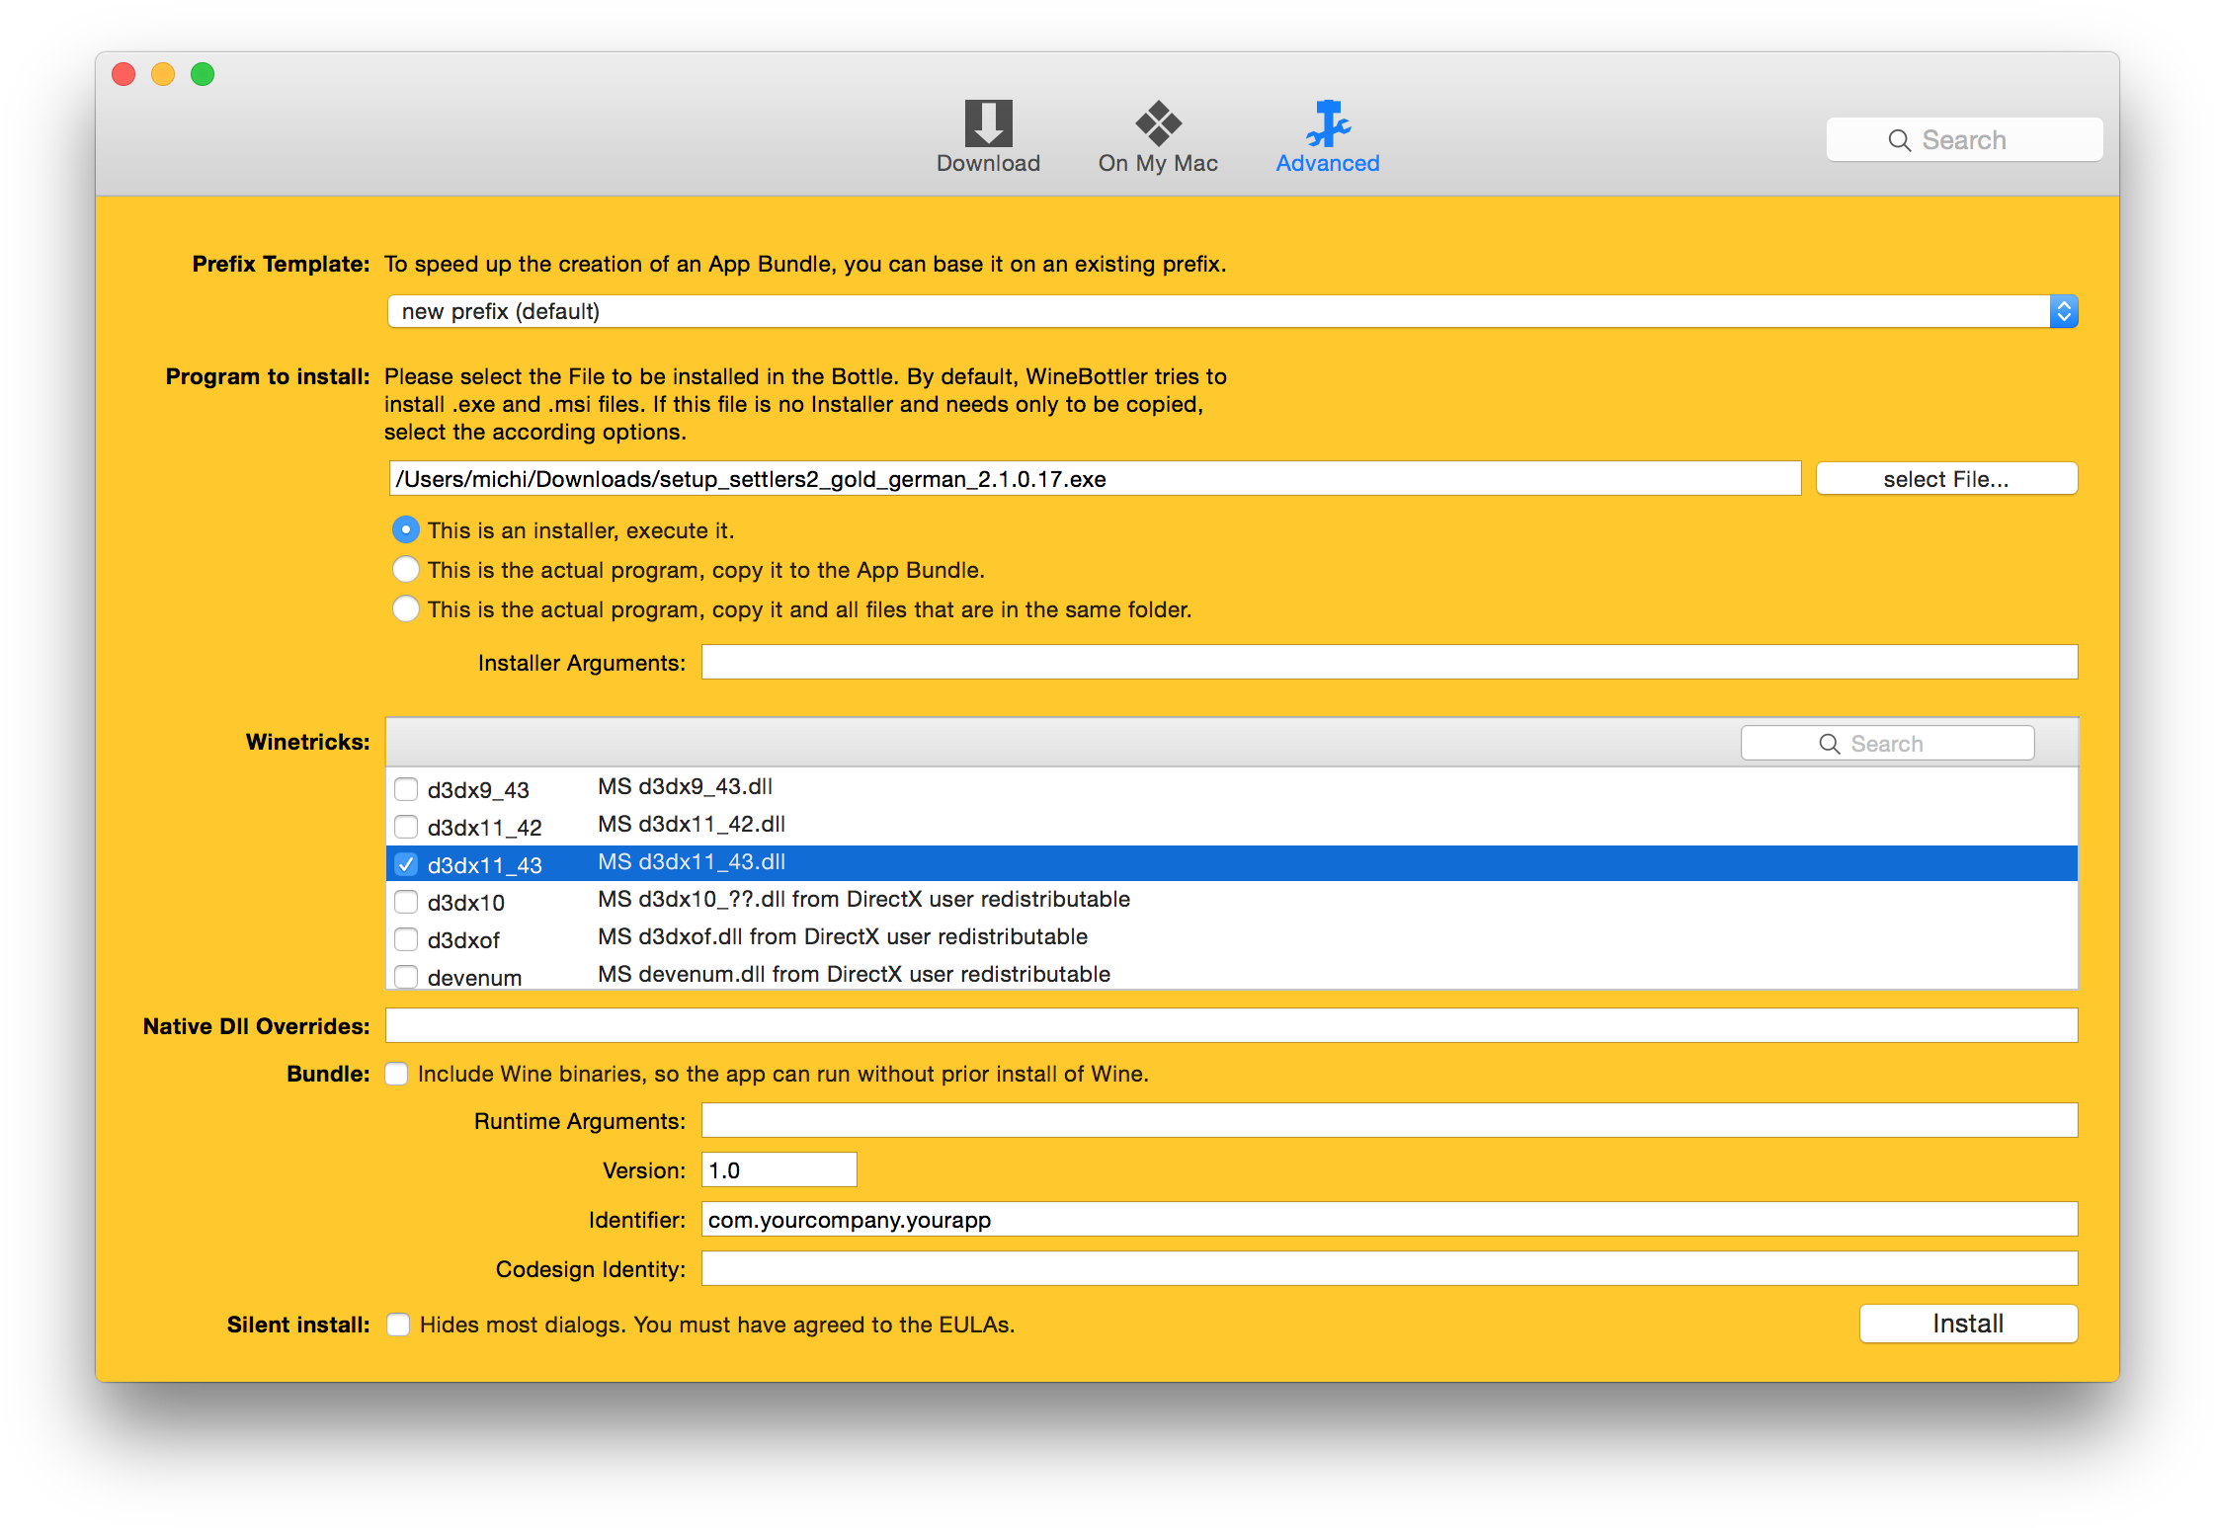
Task: Click 'MS d3dx10_??.dll from DirectX' description
Action: [x=863, y=900]
